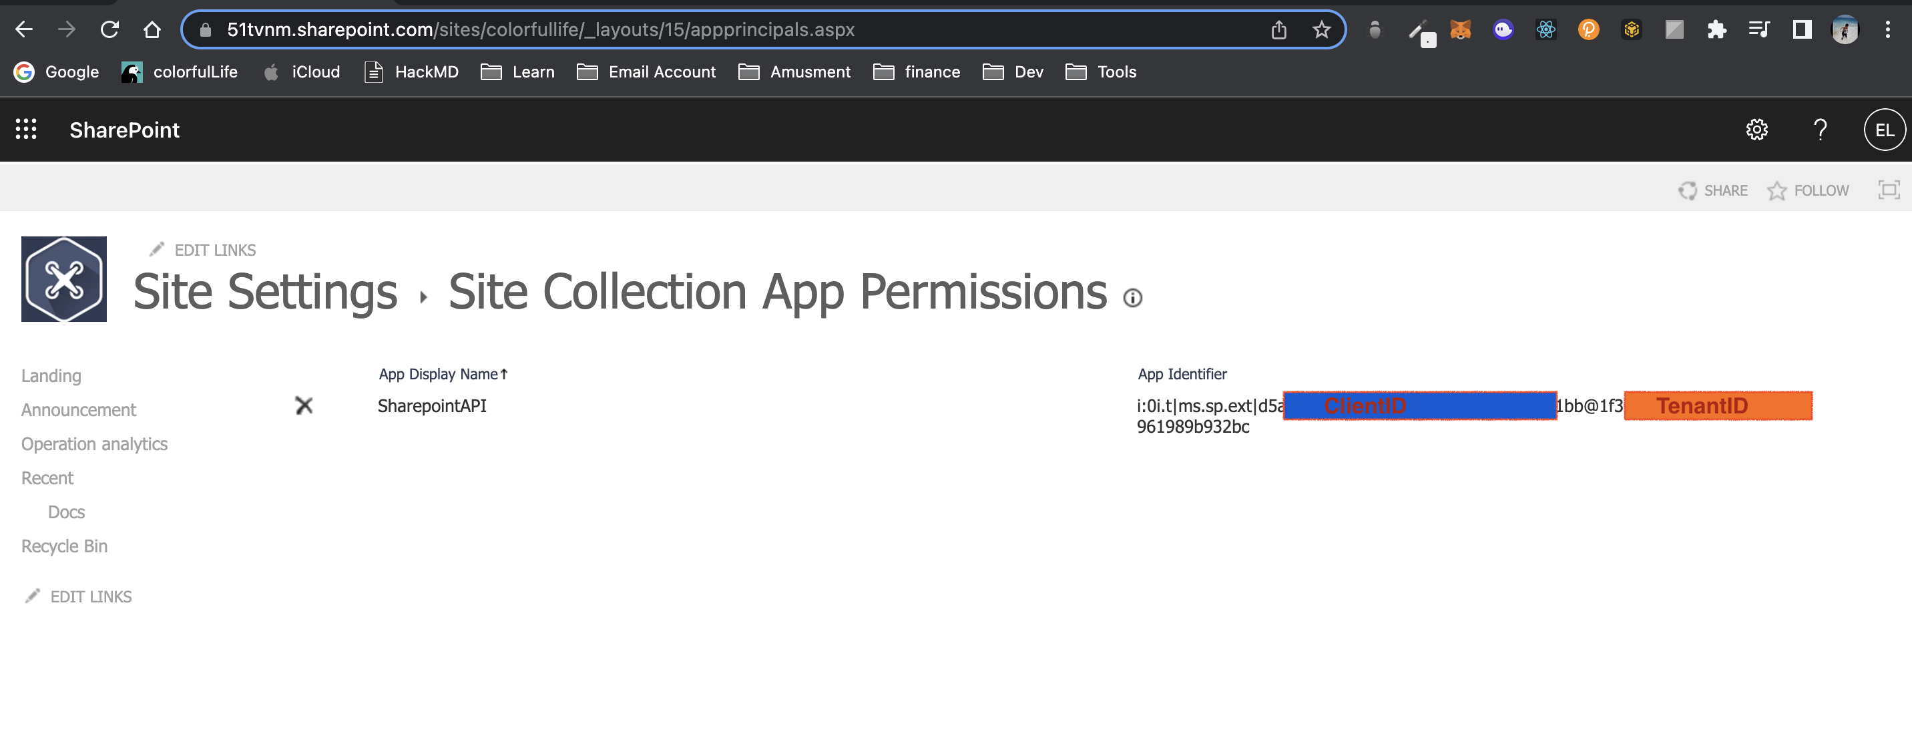Click the site logo image
Viewport: 1912px width, 740px height.
coord(64,279)
